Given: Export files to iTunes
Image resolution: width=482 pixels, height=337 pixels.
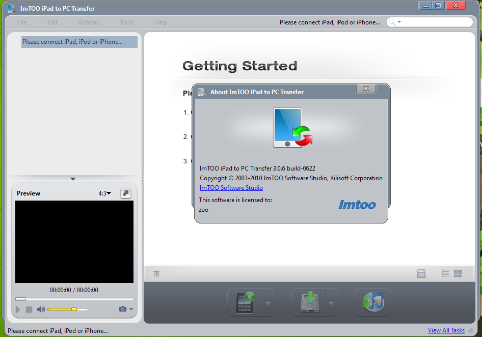Looking at the screenshot, I should tap(373, 302).
